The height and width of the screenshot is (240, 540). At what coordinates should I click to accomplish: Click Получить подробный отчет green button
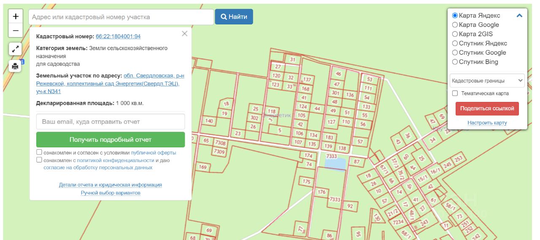111,140
